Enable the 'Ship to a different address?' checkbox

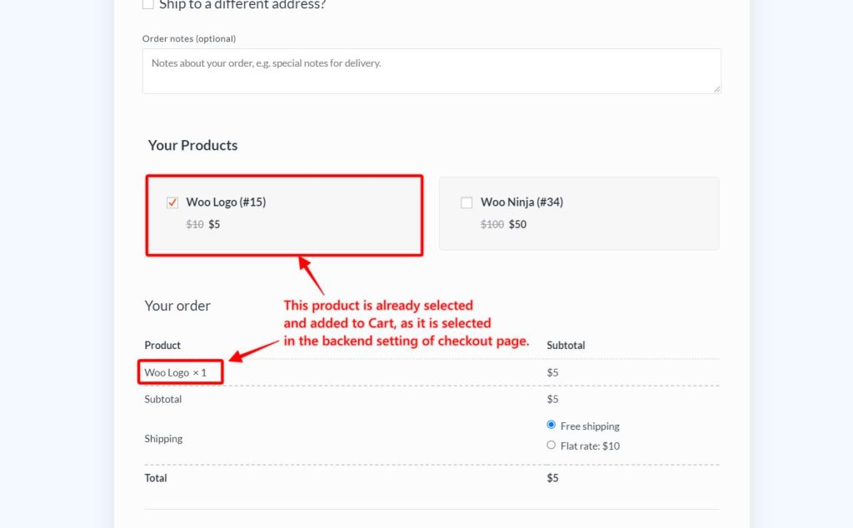click(147, 4)
